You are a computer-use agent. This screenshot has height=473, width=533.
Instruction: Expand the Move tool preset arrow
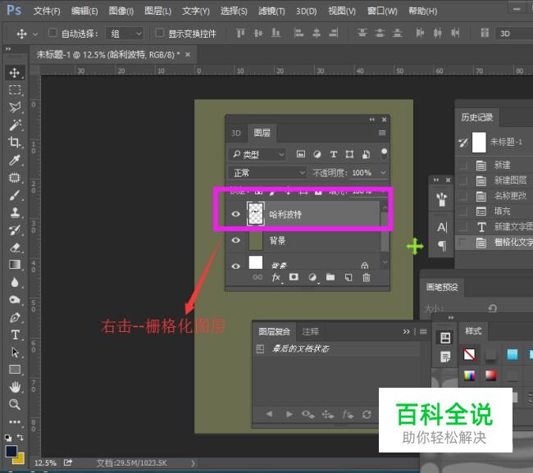click(35, 34)
